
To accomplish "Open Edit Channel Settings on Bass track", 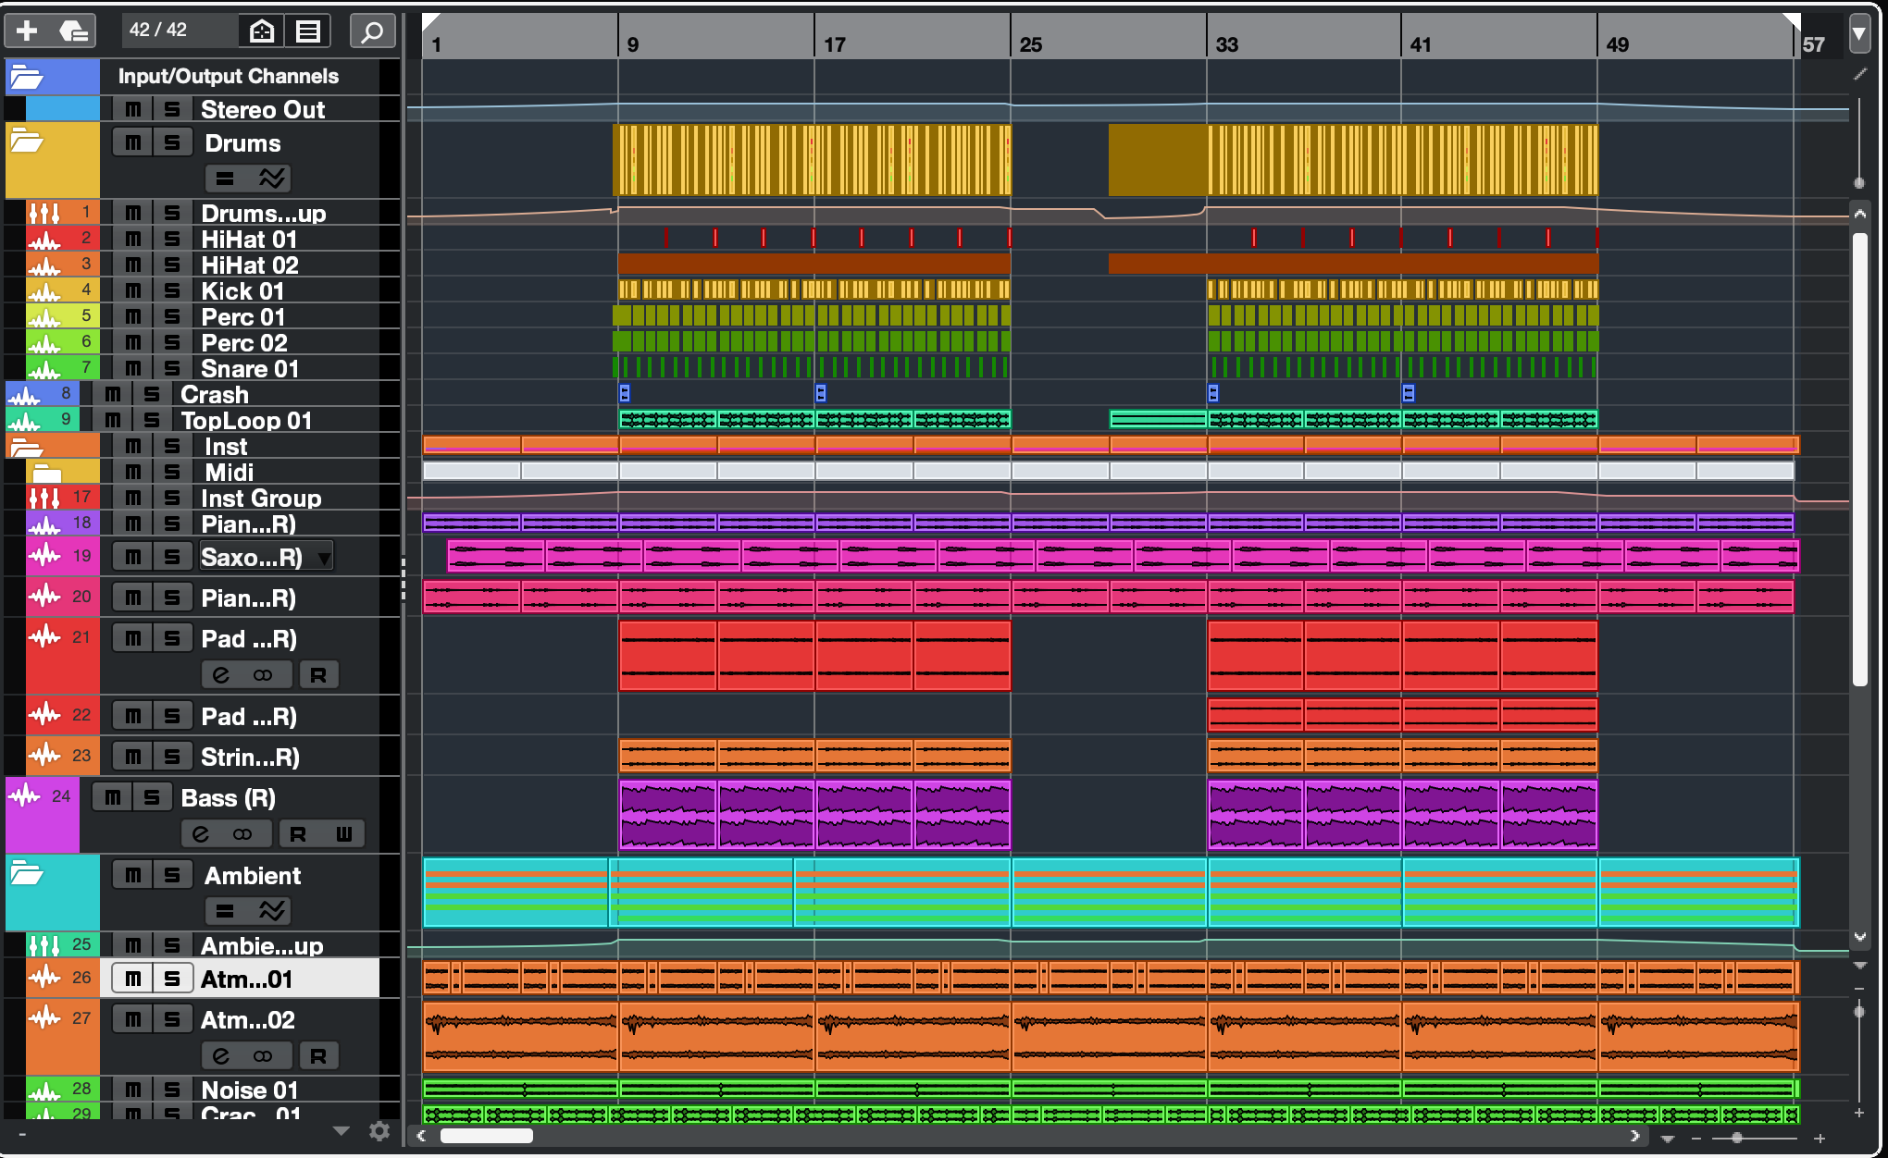I will [x=201, y=834].
